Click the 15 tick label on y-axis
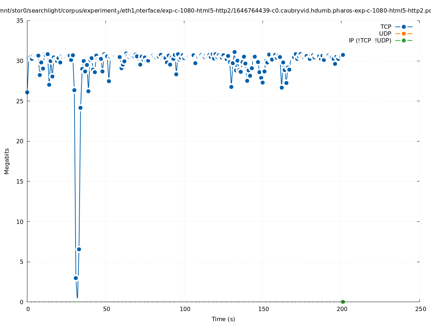This screenshot has height=324, width=431. pyautogui.click(x=20, y=181)
